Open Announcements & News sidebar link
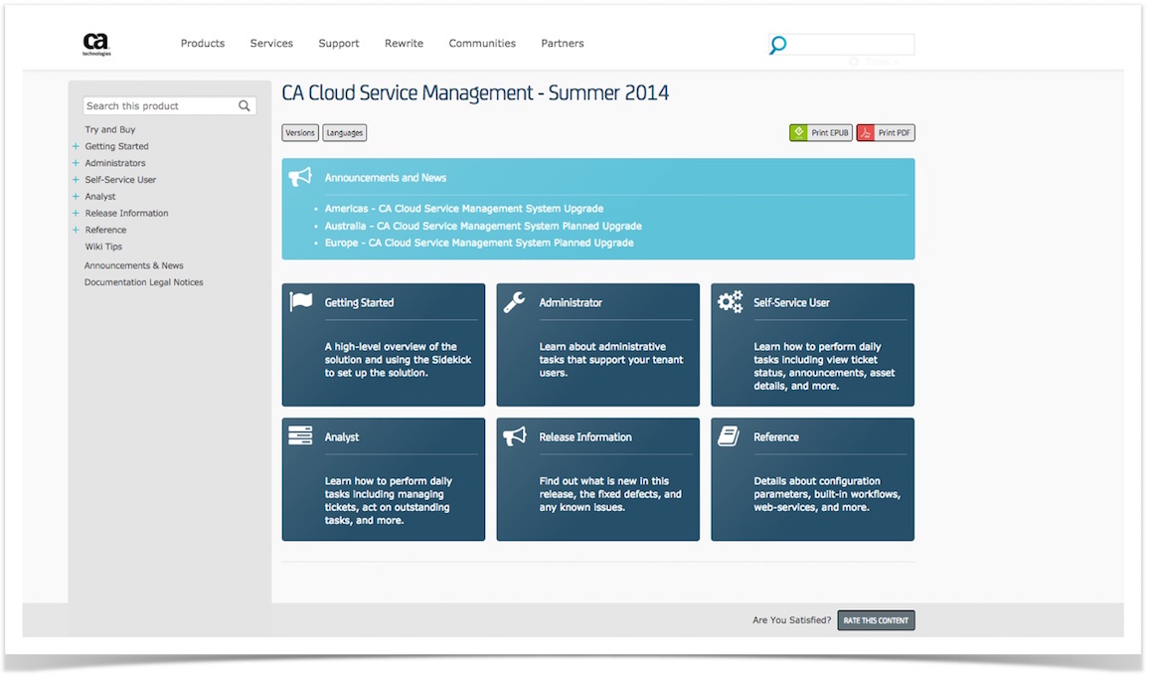1153x679 pixels. click(x=134, y=265)
